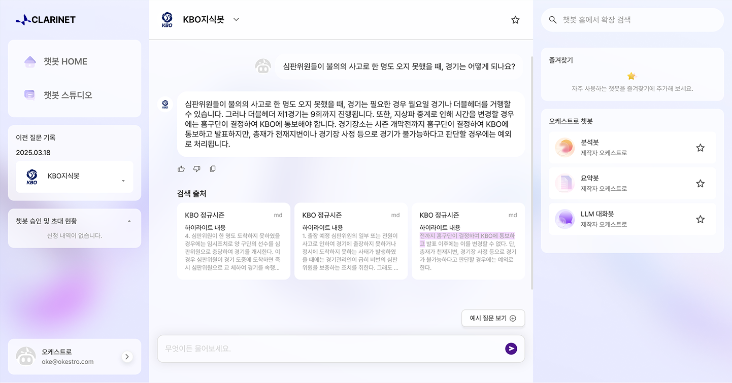Click the LLM 대화봇 purple icon
The image size is (732, 383).
click(x=565, y=219)
